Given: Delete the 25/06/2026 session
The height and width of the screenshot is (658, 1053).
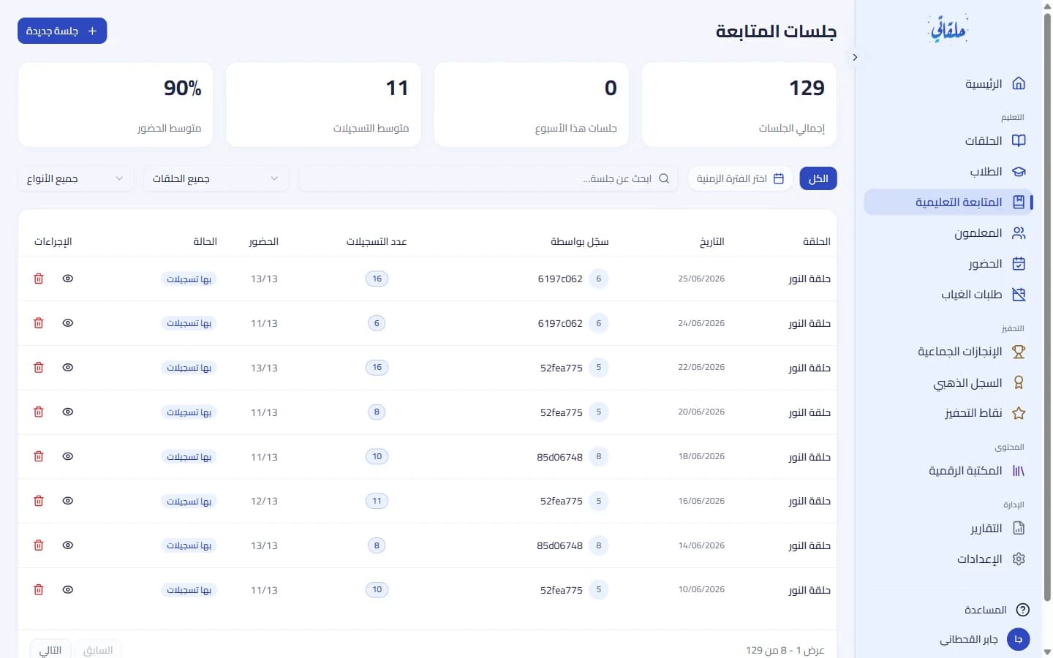Looking at the screenshot, I should pyautogui.click(x=39, y=279).
